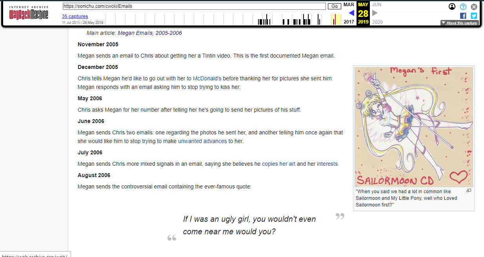Image resolution: width=484 pixels, height=257 pixels.
Task: Select MAR previous month capture
Action: [x=349, y=5]
